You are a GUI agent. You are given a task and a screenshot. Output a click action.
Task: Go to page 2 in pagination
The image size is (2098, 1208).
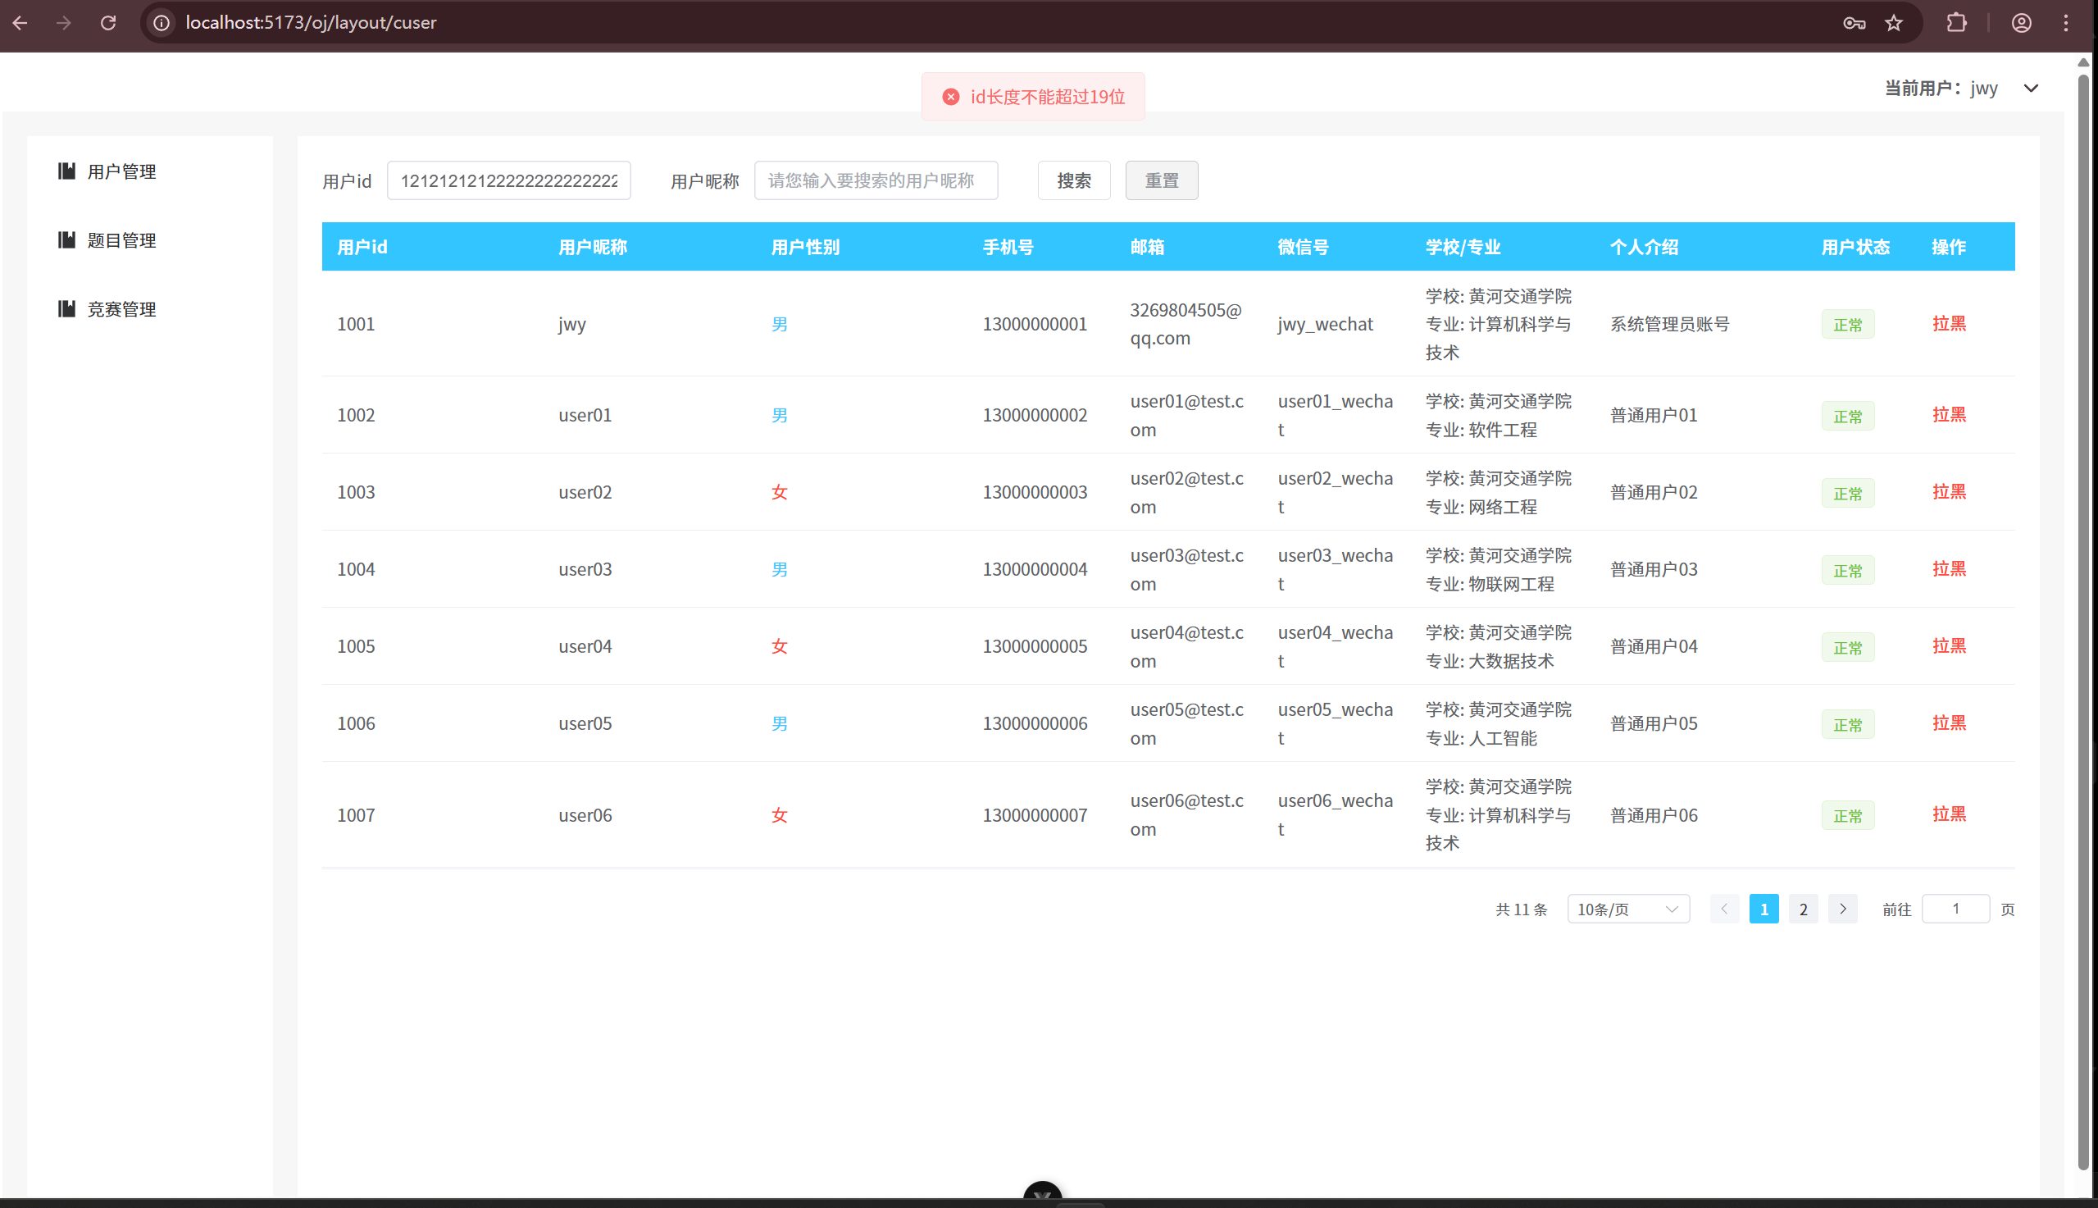click(1803, 909)
